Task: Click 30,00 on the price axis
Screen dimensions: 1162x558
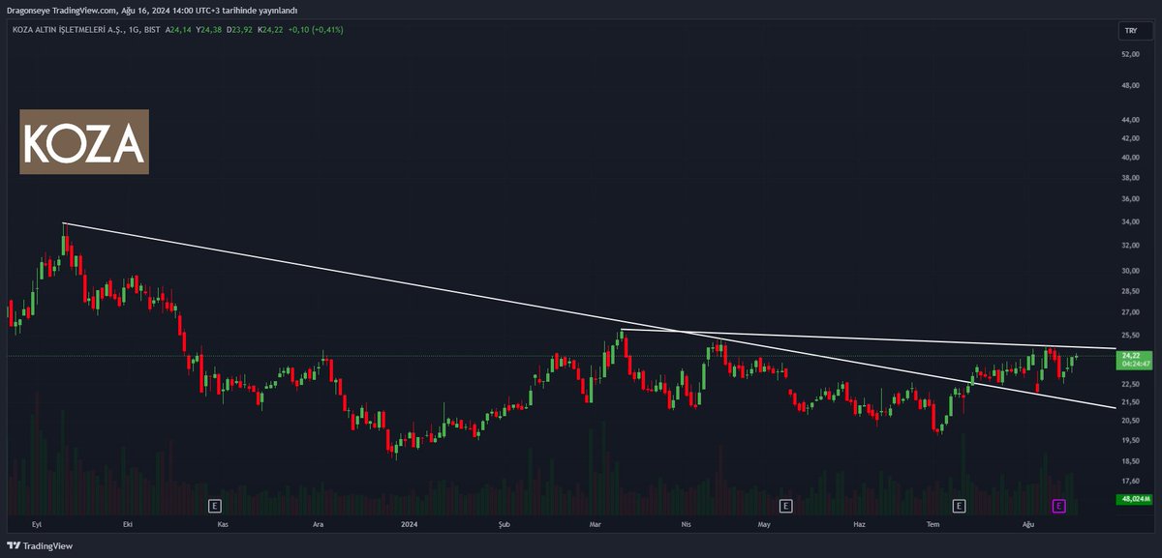Action: (1130, 271)
